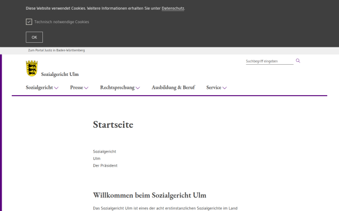
Task: Open the Sozialgericht Ulm home title link
Action: coord(60,74)
